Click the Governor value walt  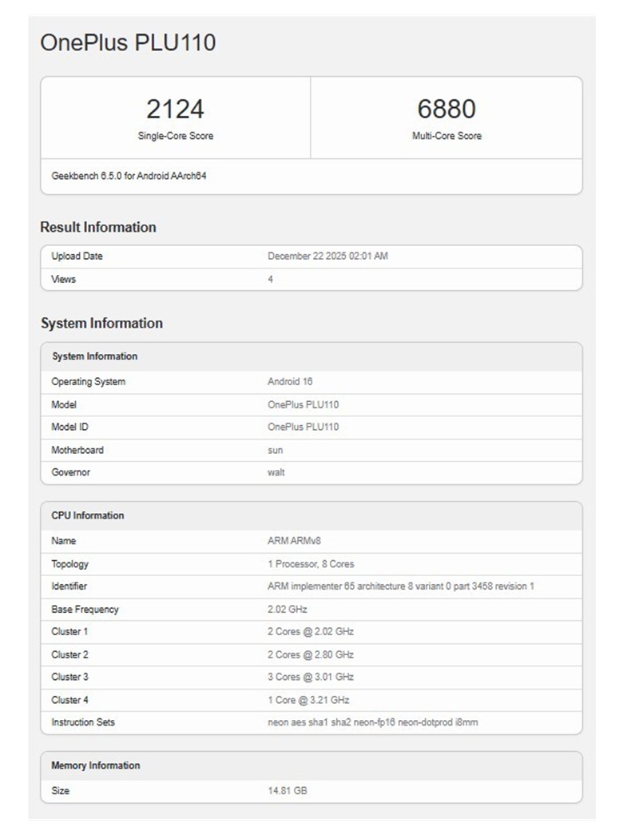(276, 472)
